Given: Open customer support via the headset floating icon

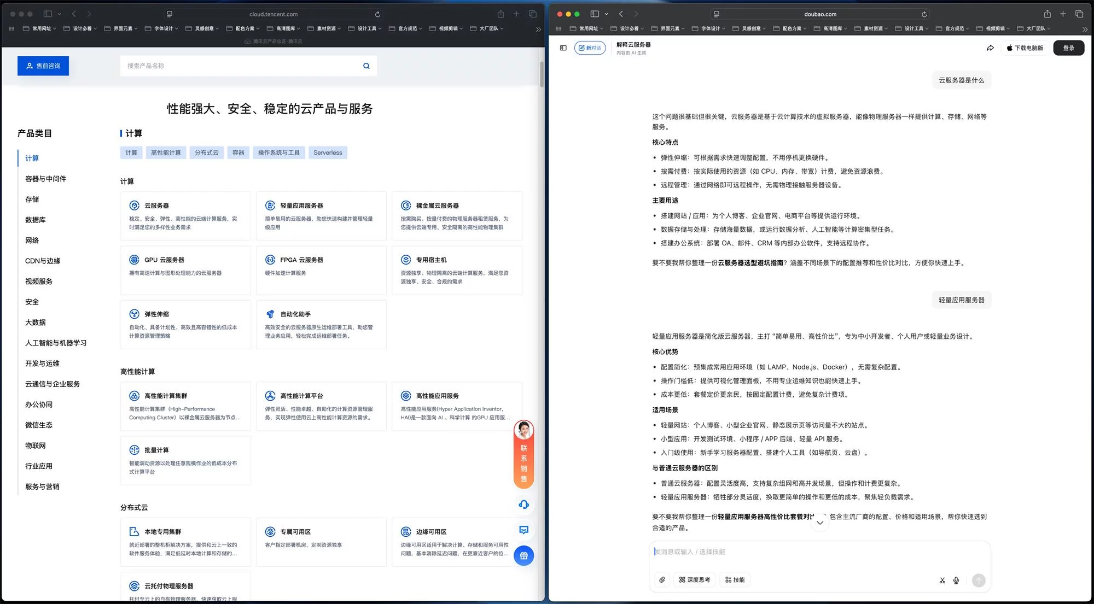Looking at the screenshot, I should click(523, 505).
